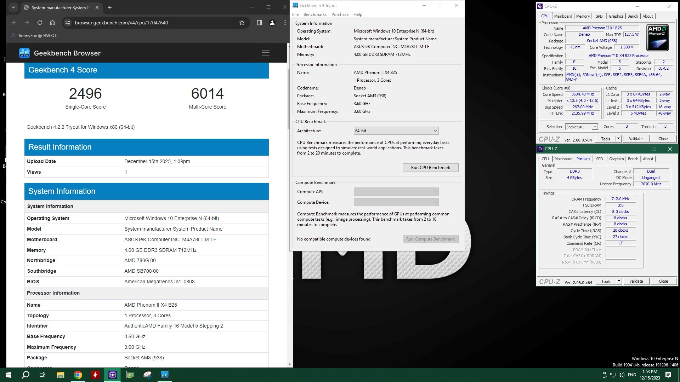Open Chrome tab search dropdown arrow

coord(13,7)
